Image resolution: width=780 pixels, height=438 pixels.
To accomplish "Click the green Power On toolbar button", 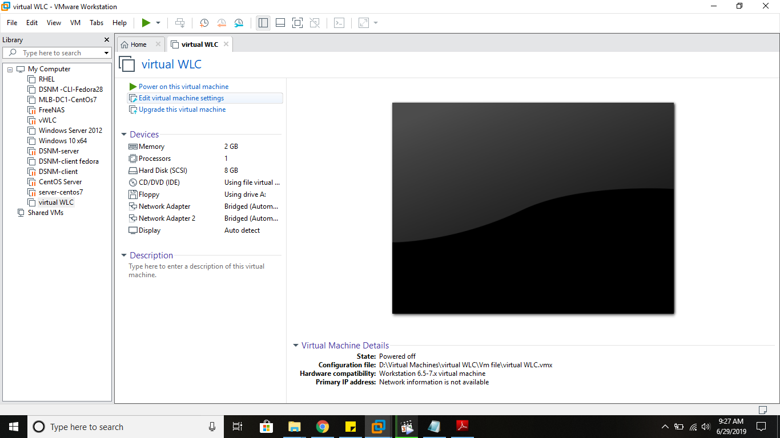I will 146,23.
